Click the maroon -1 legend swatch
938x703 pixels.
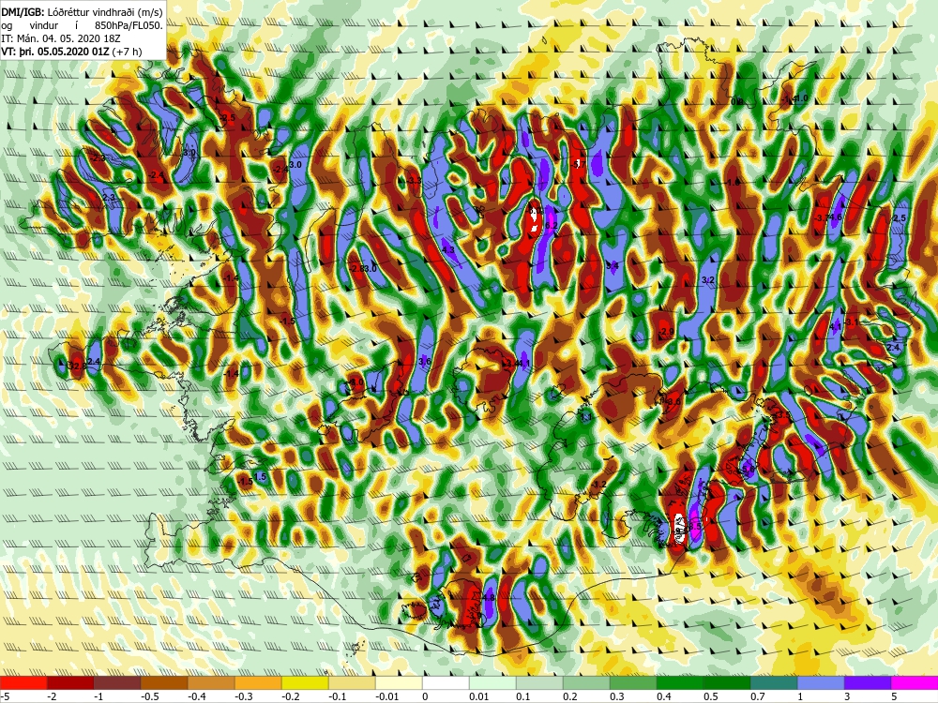(117, 683)
